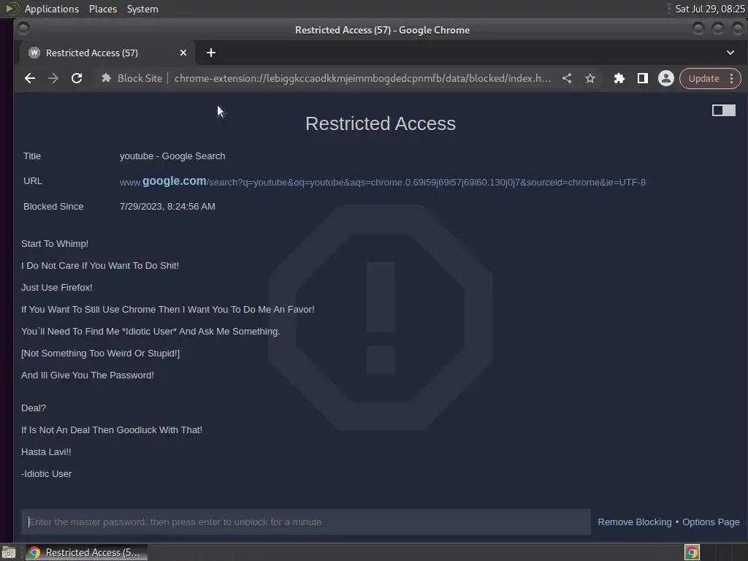748x561 pixels.
Task: Bookmark this tab with the star icon
Action: click(590, 78)
